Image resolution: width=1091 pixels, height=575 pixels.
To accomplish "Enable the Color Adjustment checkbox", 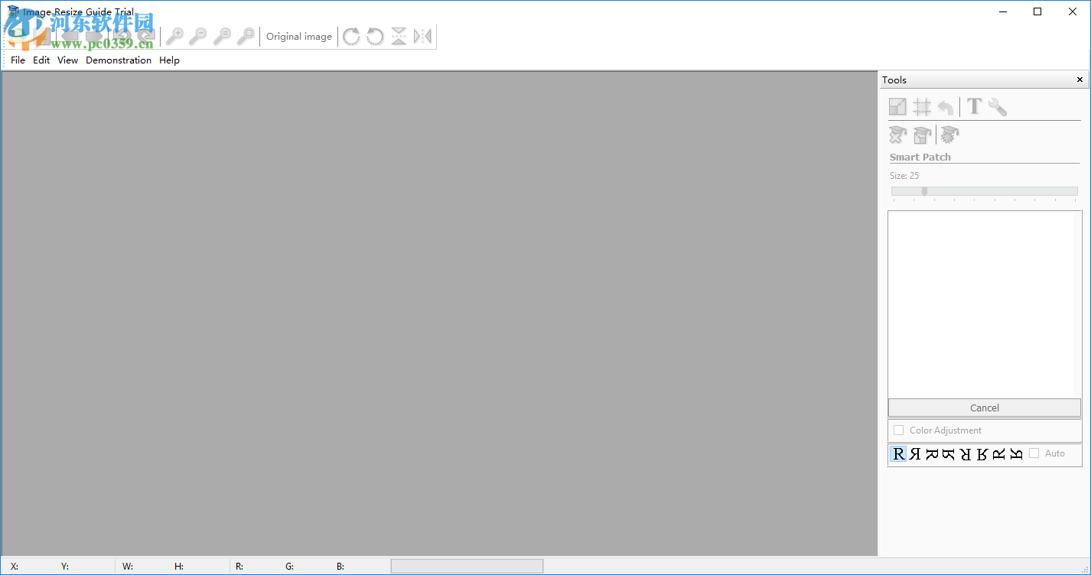I will [x=898, y=430].
